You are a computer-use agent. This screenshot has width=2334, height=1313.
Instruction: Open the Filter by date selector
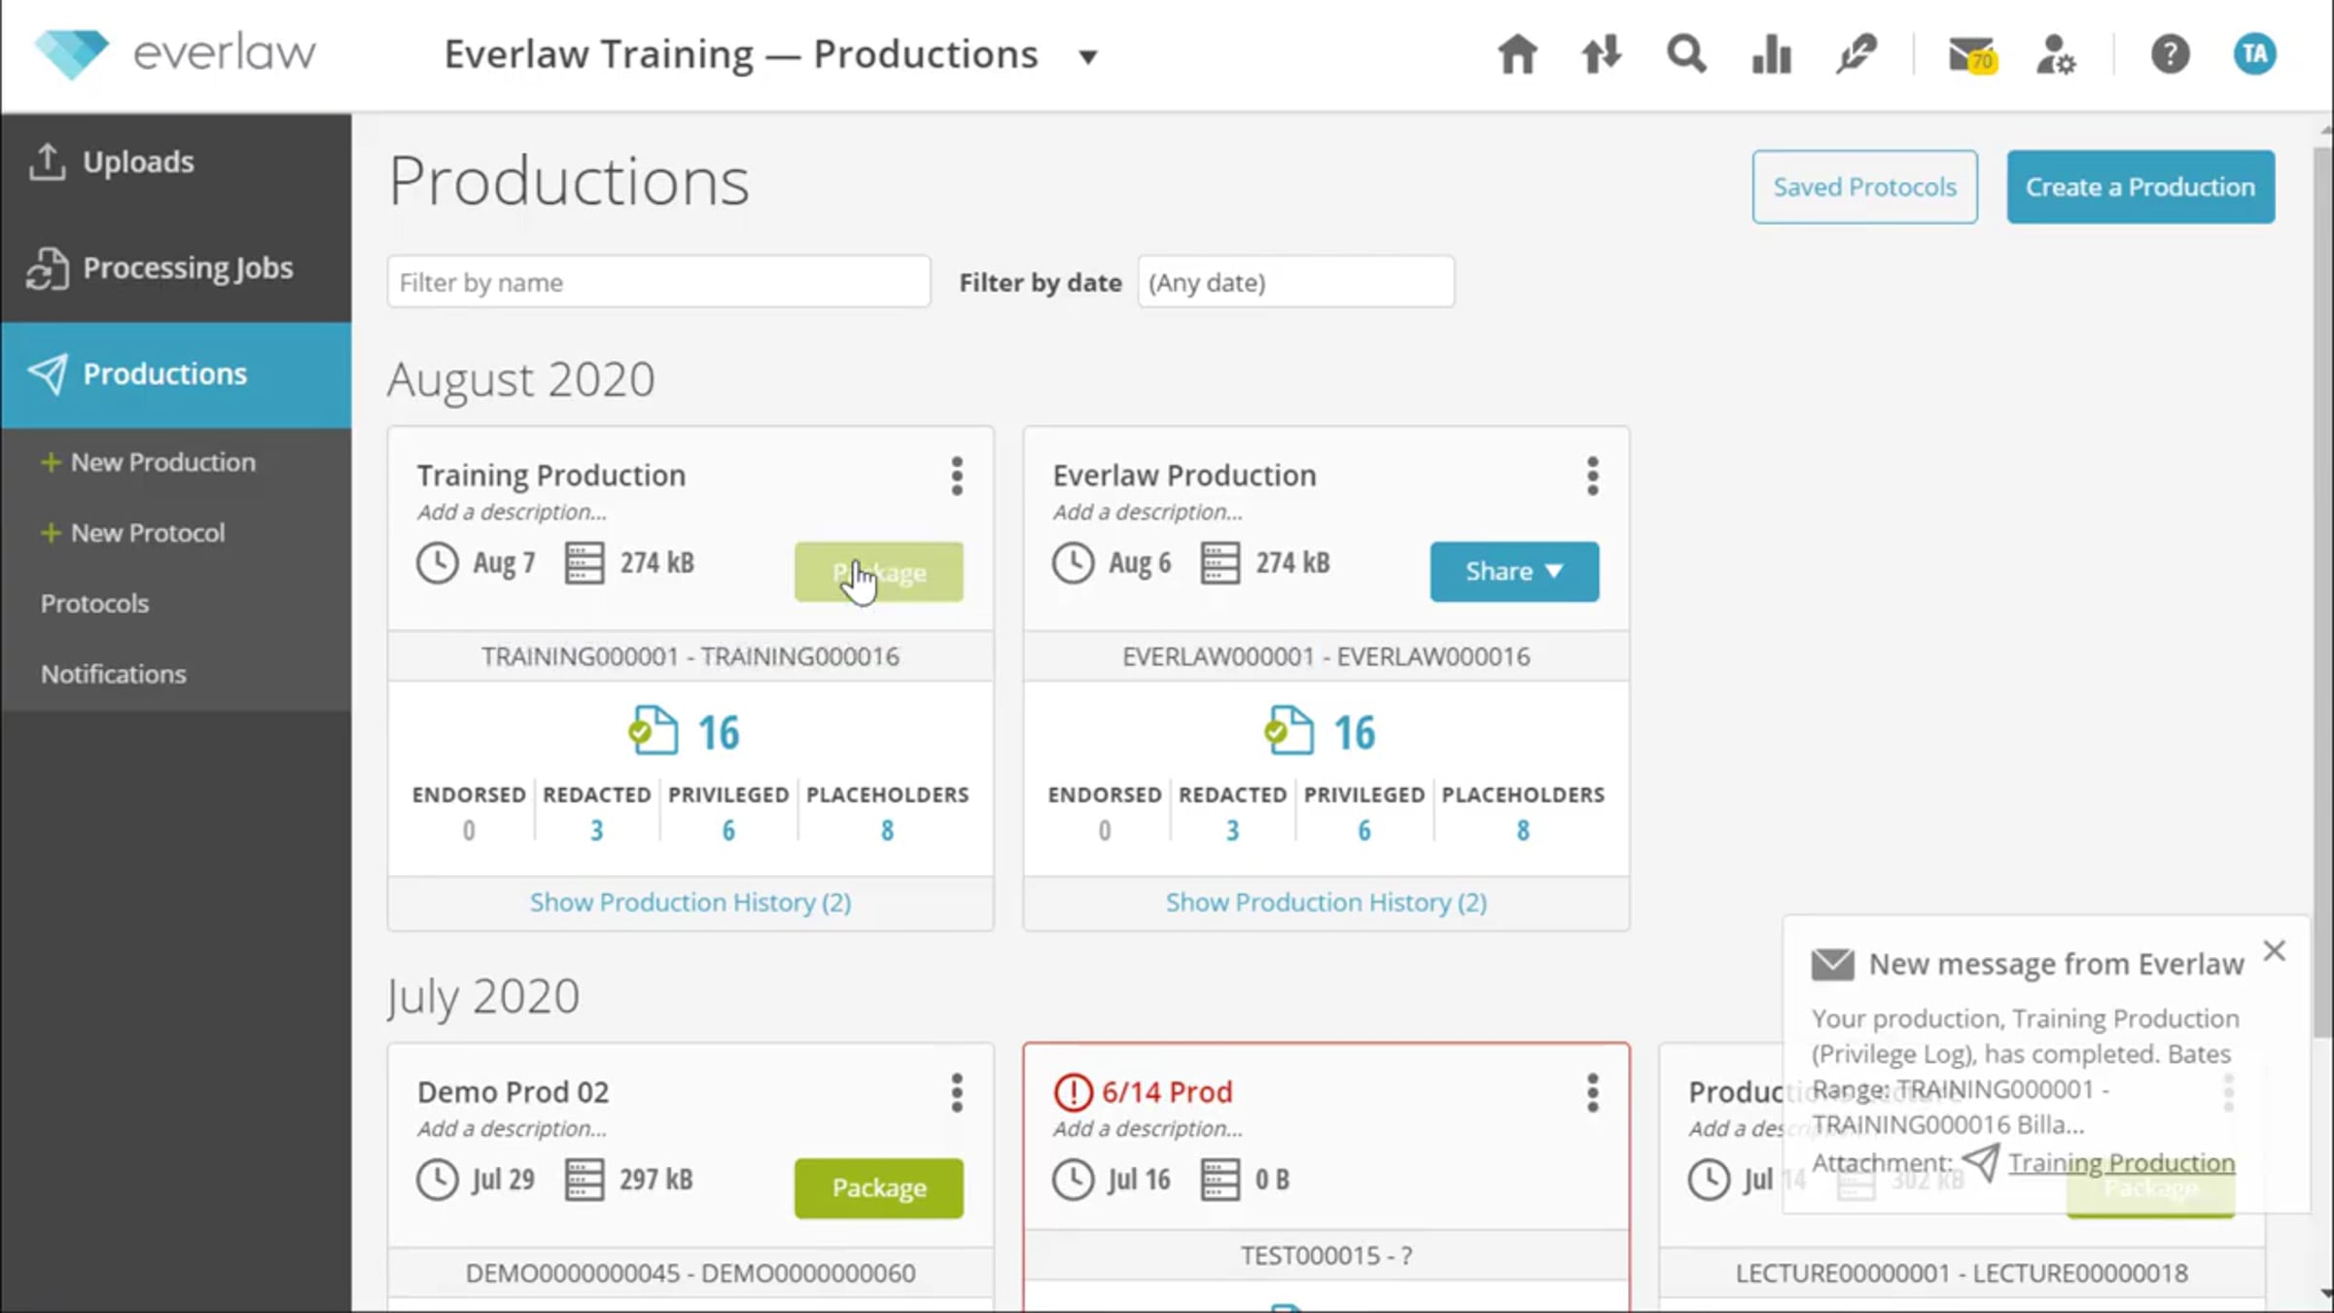(1295, 282)
